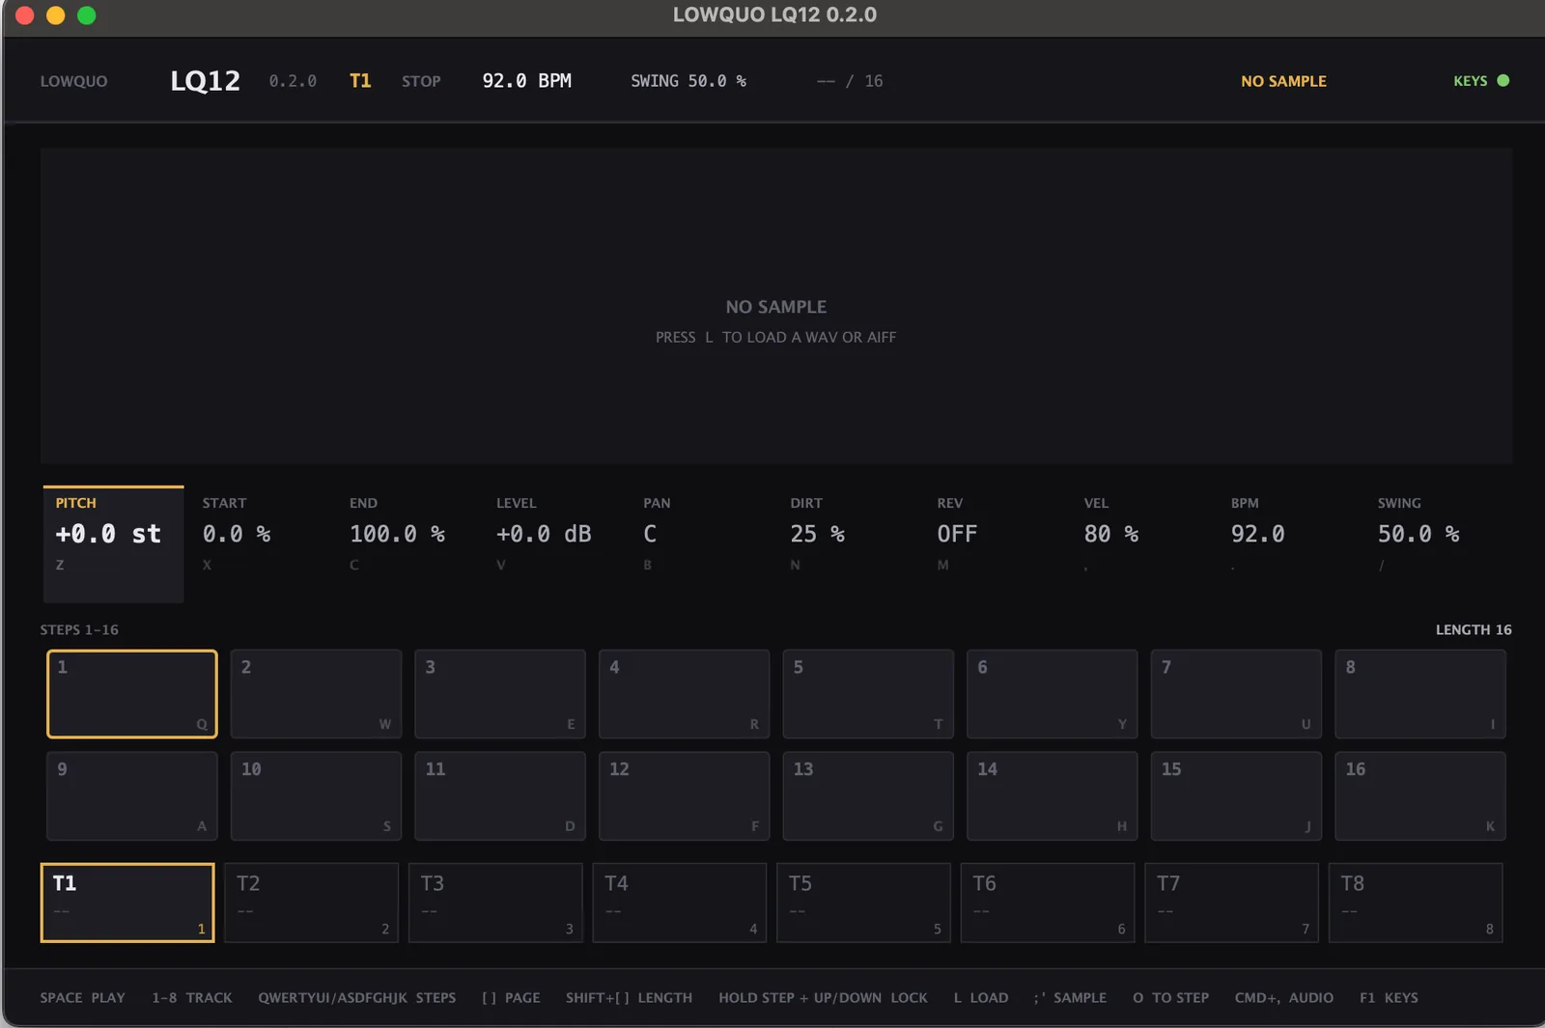Click the green zoom window button
The height and width of the screenshot is (1028, 1545).
point(87,14)
